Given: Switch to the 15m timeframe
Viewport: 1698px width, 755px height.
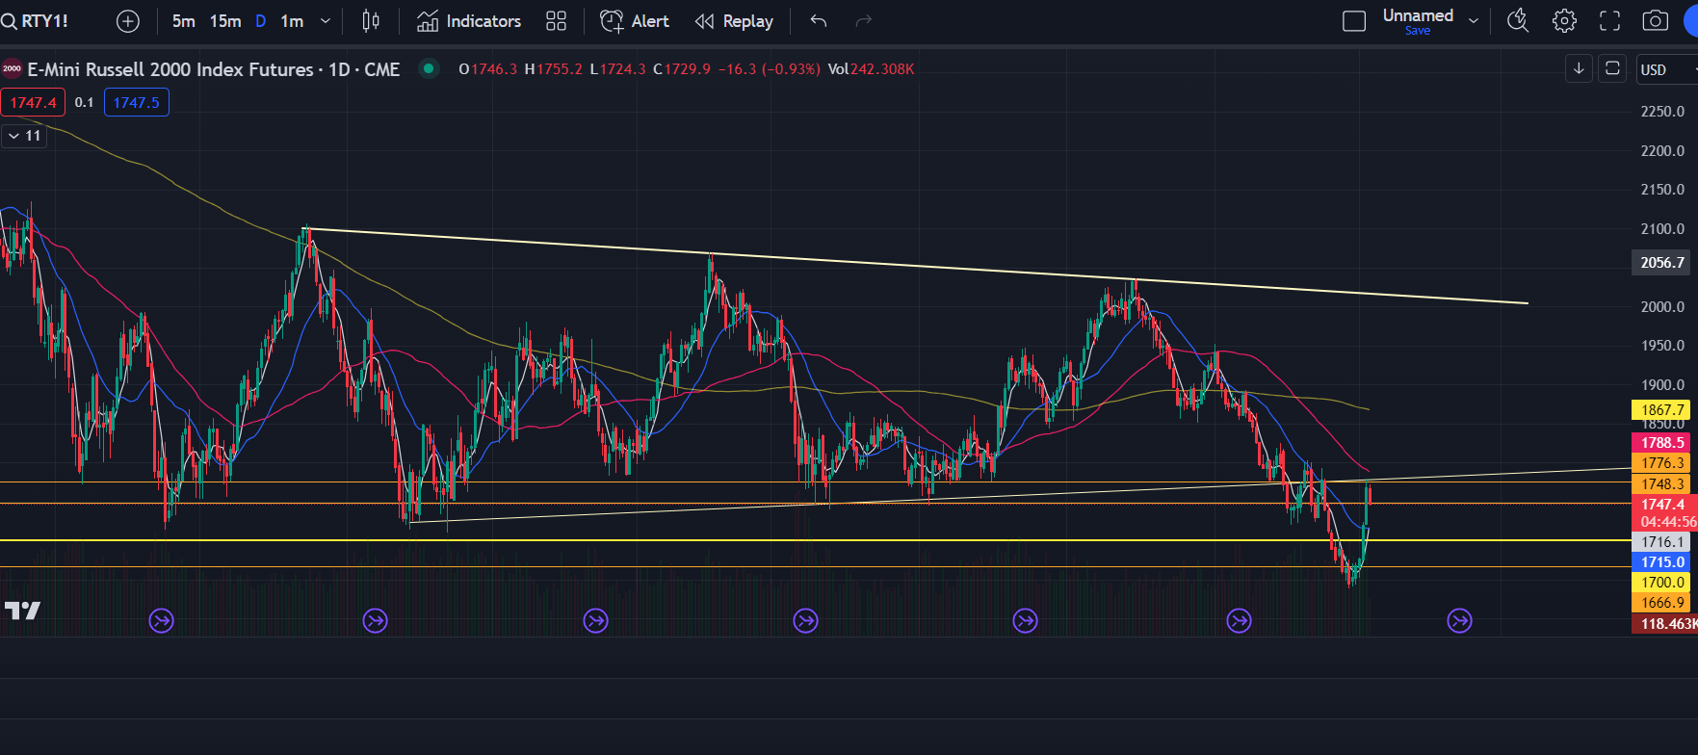Looking at the screenshot, I should [225, 21].
